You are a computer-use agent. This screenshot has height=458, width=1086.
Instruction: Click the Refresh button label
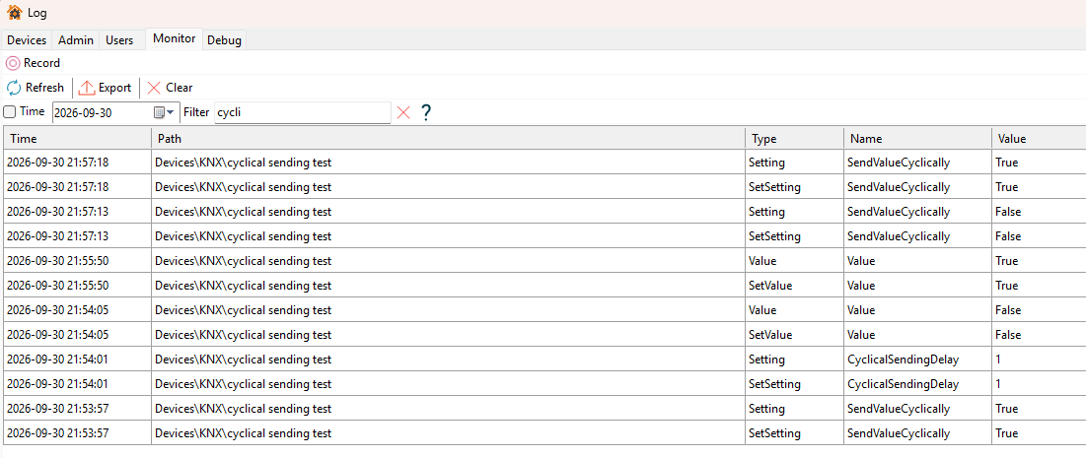[44, 88]
